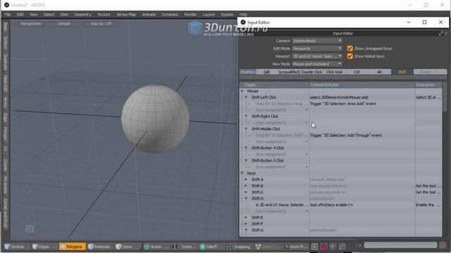
Task: Collapse the Keys tree group
Action: pyautogui.click(x=242, y=174)
